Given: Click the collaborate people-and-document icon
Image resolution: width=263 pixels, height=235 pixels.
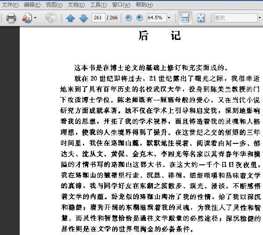Looking at the screenshot, I should (x=27, y=18).
